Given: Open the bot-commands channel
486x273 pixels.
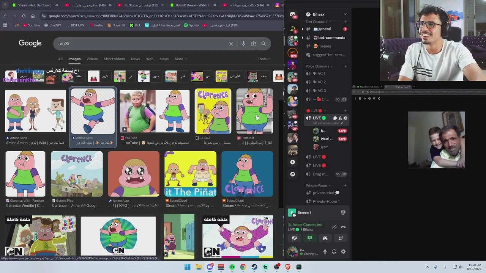Looking at the screenshot, I should (327, 38).
